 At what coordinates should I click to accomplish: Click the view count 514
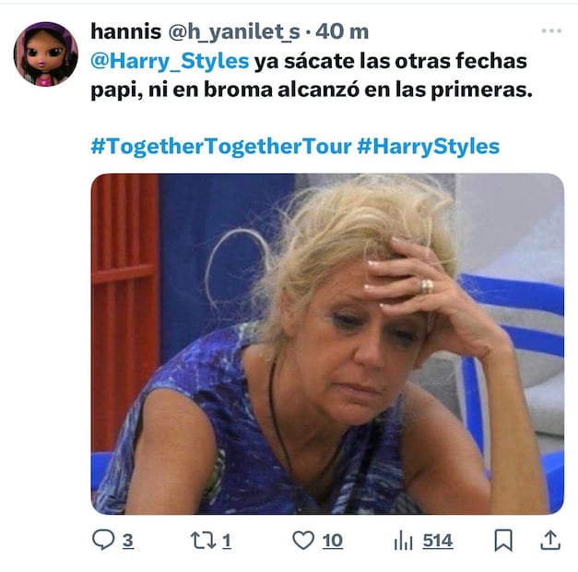438,541
